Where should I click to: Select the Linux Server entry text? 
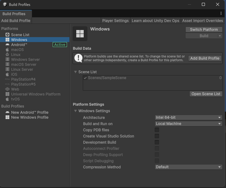(22, 70)
